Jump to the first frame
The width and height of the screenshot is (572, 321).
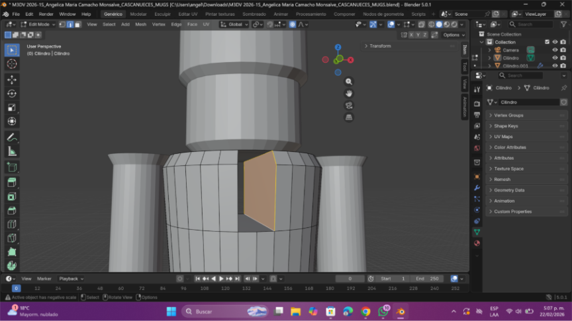(197, 279)
